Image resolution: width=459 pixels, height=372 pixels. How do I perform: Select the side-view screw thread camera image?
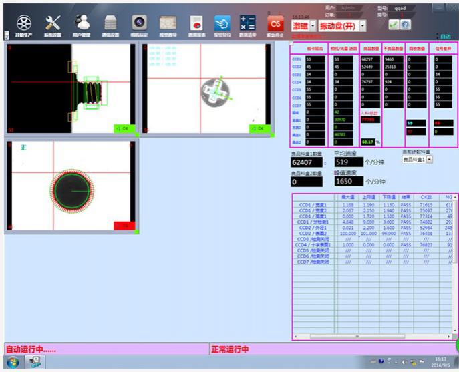[x=71, y=88]
